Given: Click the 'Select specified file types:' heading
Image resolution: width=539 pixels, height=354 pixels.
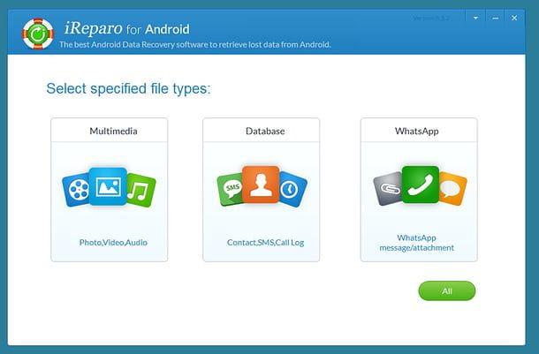Looking at the screenshot, I should [128, 89].
